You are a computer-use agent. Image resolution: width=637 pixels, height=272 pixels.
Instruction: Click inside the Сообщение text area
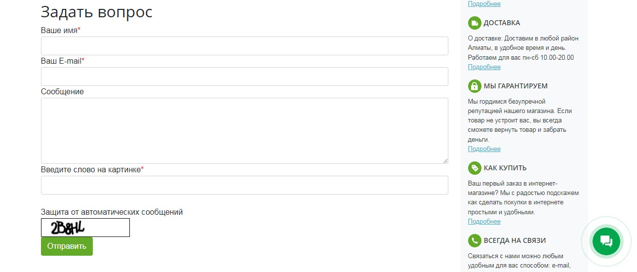244,131
